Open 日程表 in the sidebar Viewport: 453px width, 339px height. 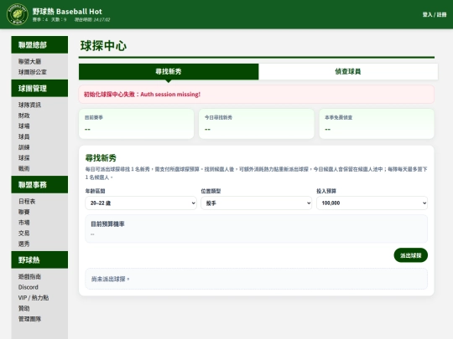[27, 201]
